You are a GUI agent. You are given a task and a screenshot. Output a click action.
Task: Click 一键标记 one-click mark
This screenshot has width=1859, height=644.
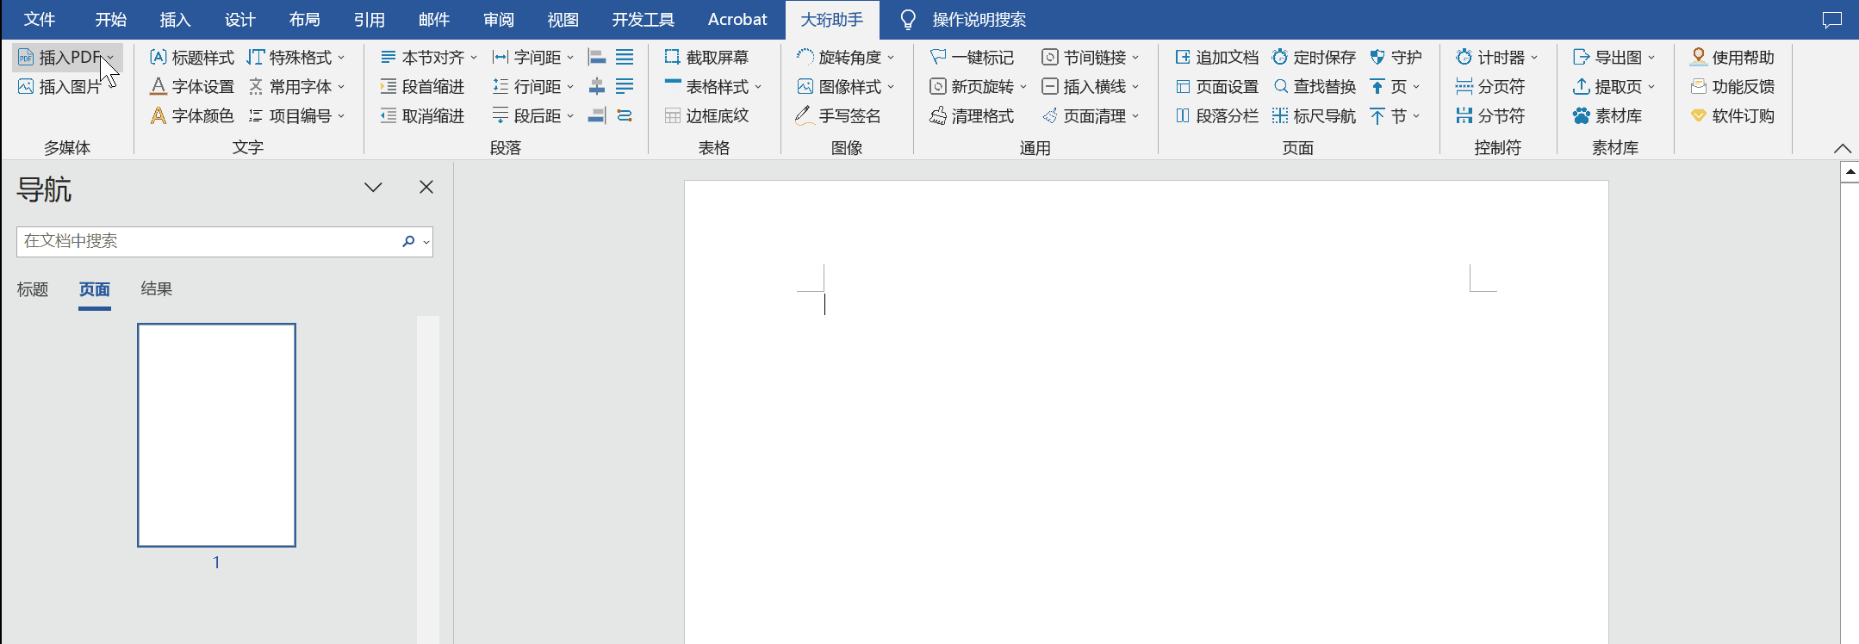coord(972,58)
